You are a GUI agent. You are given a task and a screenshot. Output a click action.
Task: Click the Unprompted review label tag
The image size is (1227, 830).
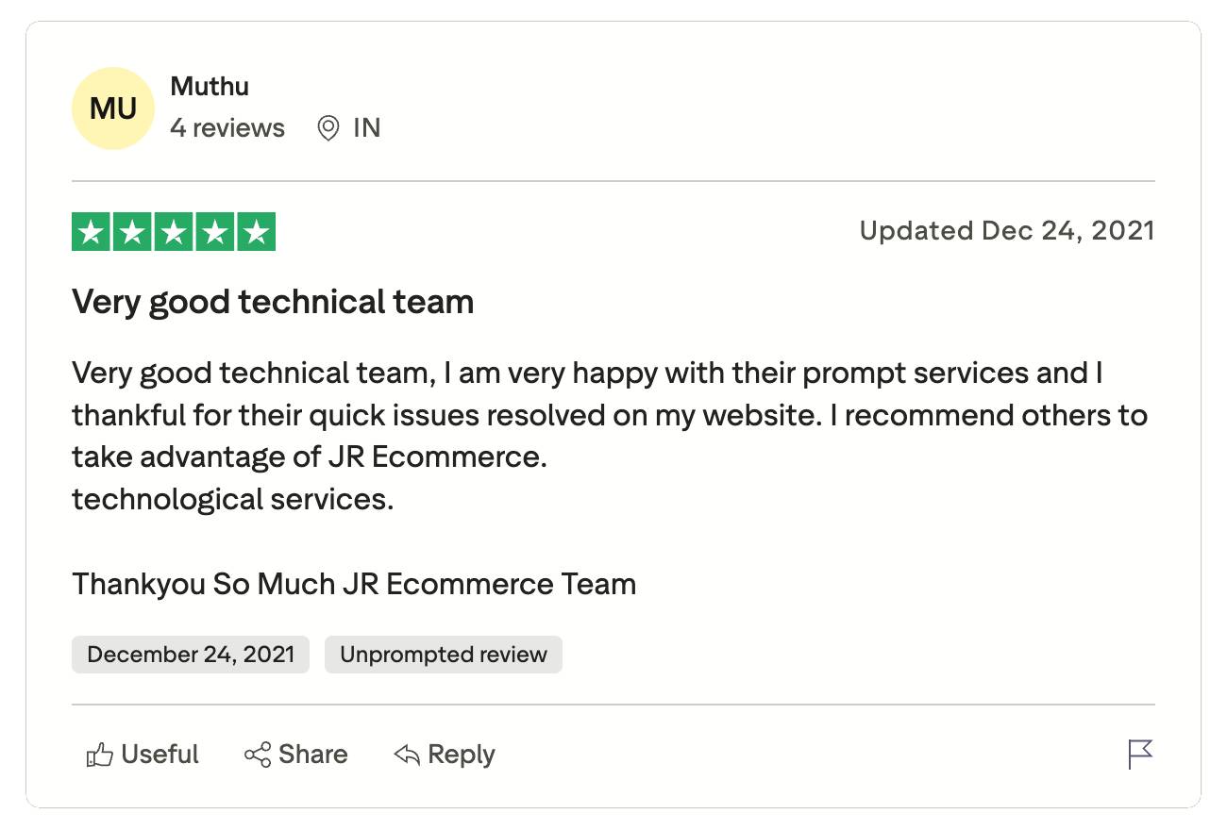point(444,655)
